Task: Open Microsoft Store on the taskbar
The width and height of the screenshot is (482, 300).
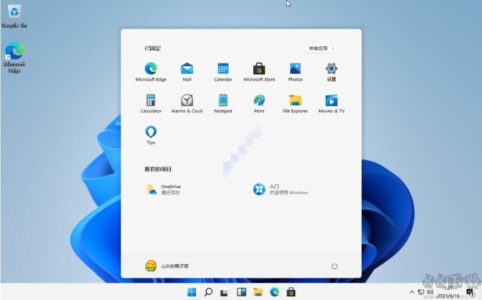Action: pyautogui.click(x=291, y=292)
